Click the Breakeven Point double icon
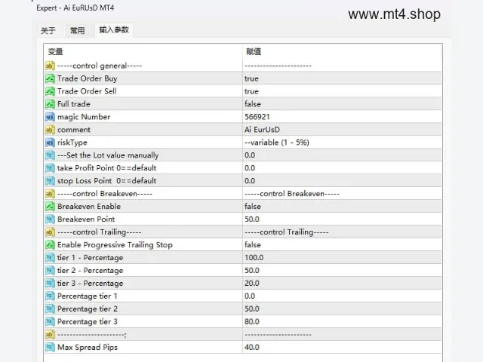Image resolution: width=483 pixels, height=362 pixels. tap(50, 219)
